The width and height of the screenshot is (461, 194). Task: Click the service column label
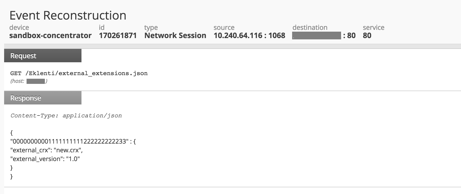pyautogui.click(x=373, y=28)
